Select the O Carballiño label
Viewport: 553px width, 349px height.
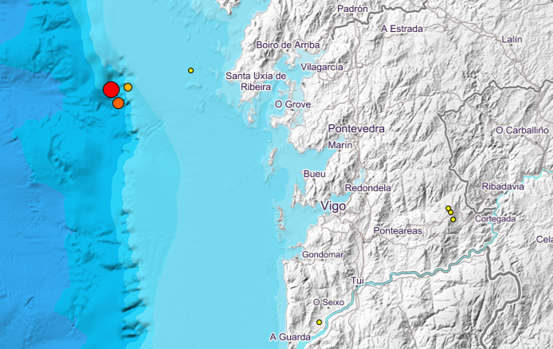coord(522,131)
